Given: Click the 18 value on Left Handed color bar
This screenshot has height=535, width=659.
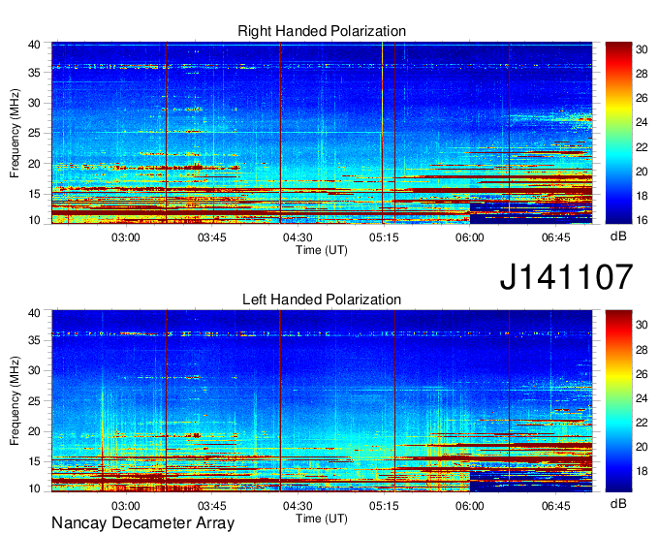Looking at the screenshot, I should pos(642,471).
